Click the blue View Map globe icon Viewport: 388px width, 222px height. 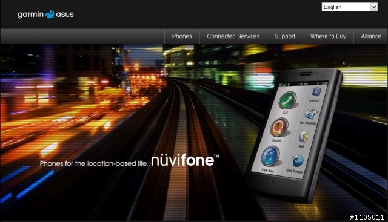coord(270,156)
